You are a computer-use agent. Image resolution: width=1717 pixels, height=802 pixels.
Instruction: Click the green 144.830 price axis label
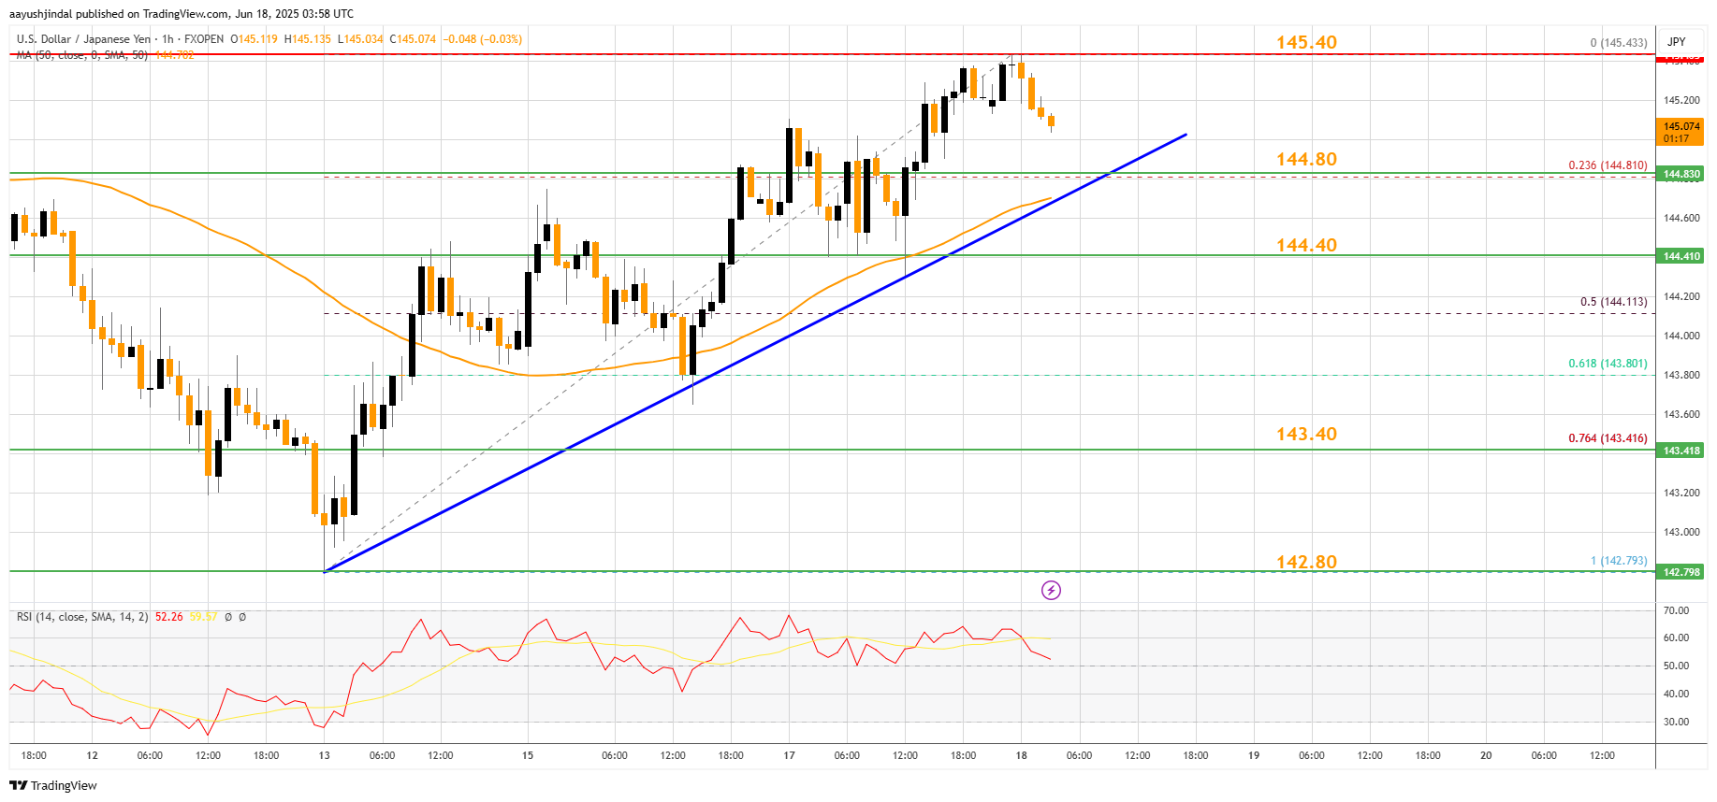tap(1681, 174)
